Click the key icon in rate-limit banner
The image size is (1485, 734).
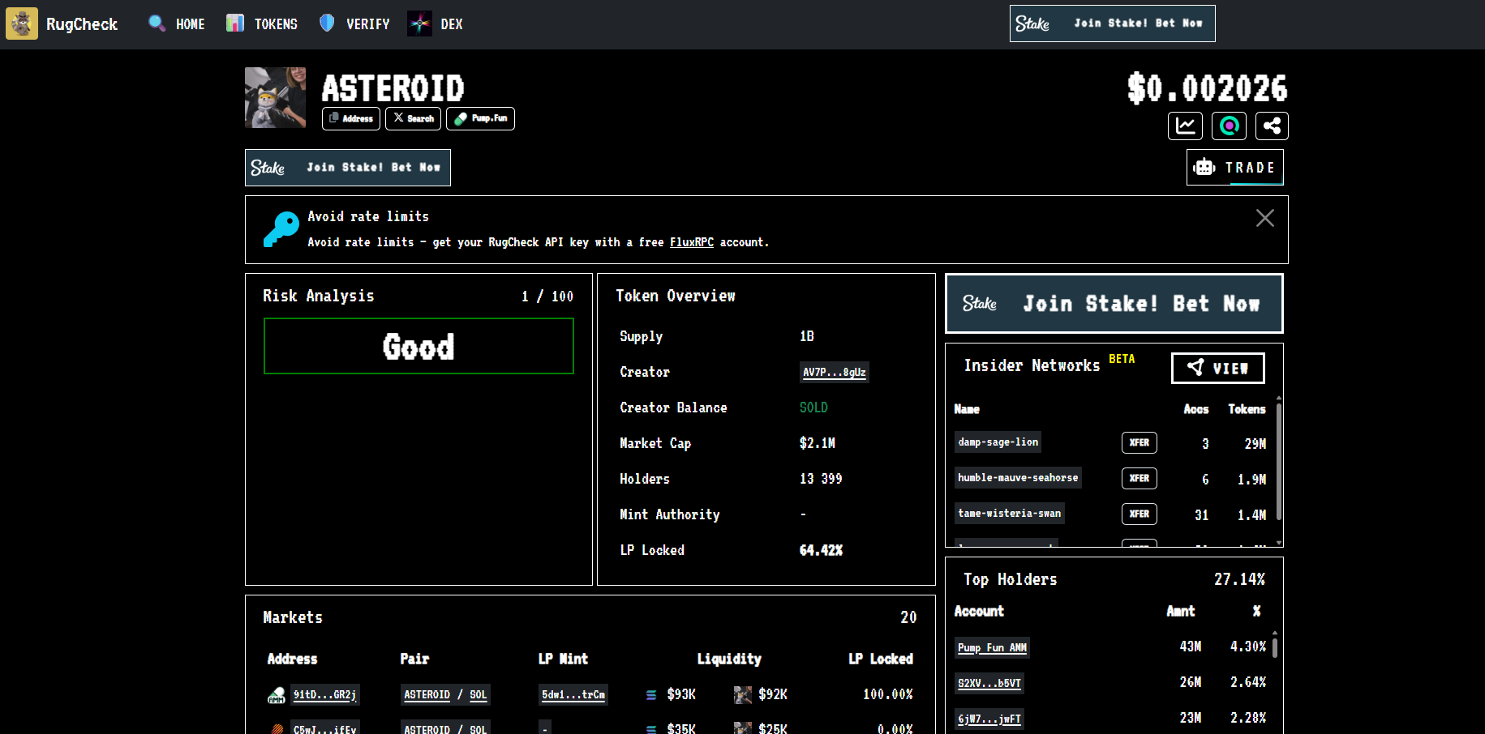[x=281, y=228]
